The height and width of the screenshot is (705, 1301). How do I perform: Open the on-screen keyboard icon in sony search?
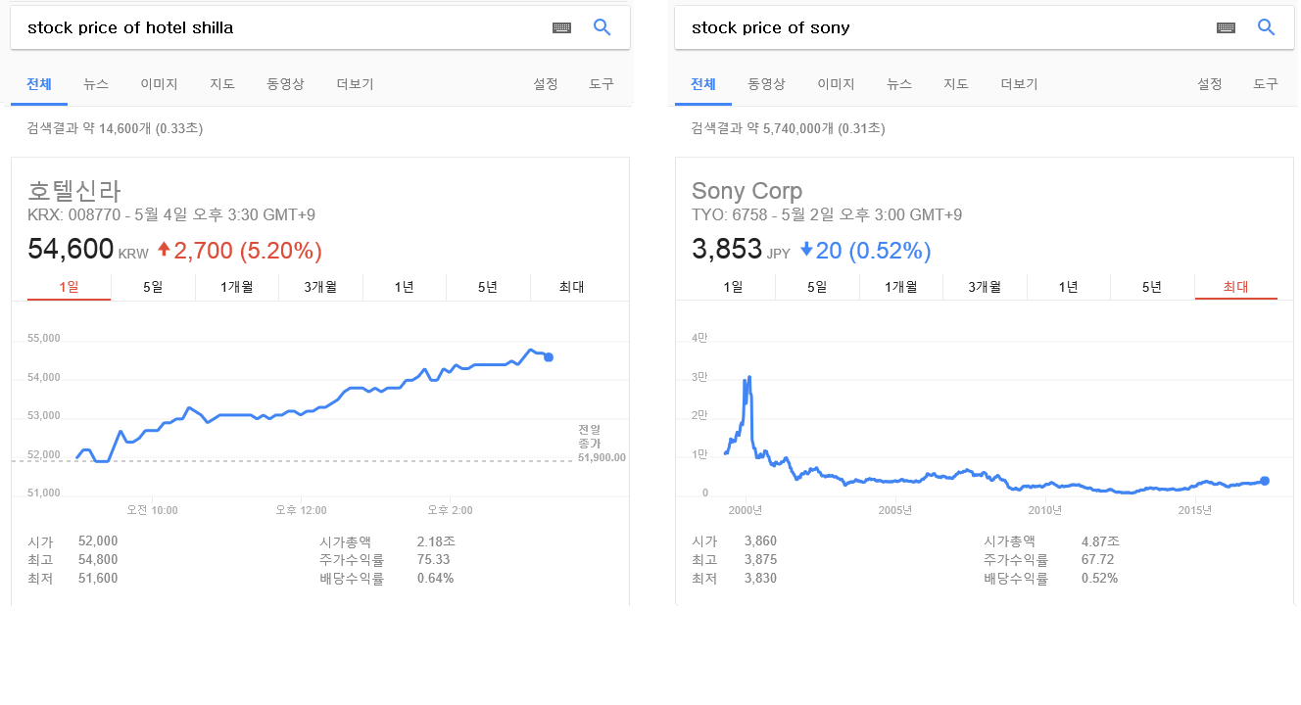coord(1226,28)
